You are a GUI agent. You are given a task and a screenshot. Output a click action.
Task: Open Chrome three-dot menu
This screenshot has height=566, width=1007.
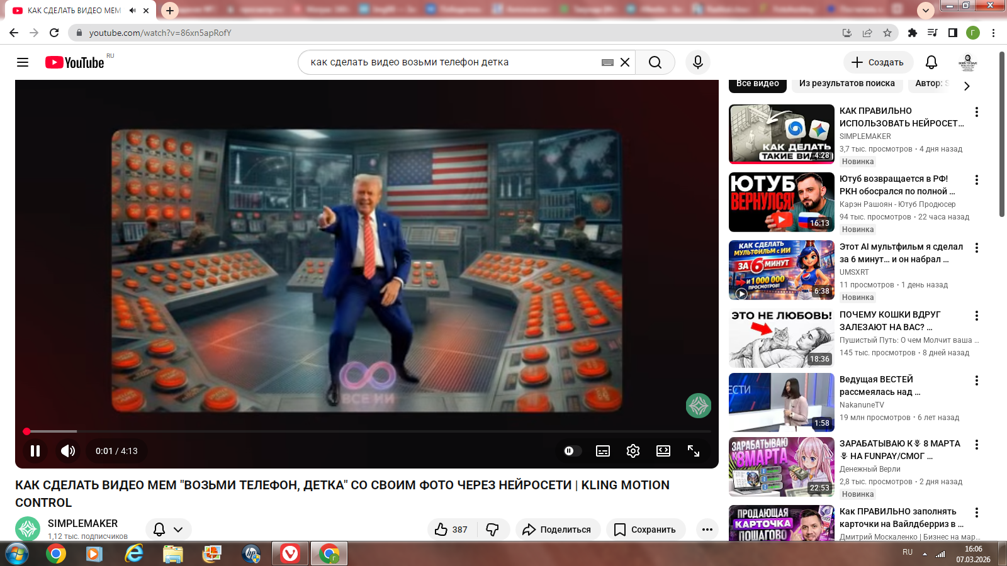pyautogui.click(x=993, y=33)
